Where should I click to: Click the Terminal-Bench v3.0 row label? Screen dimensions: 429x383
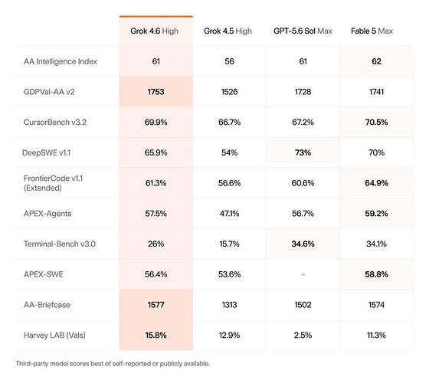click(x=60, y=244)
